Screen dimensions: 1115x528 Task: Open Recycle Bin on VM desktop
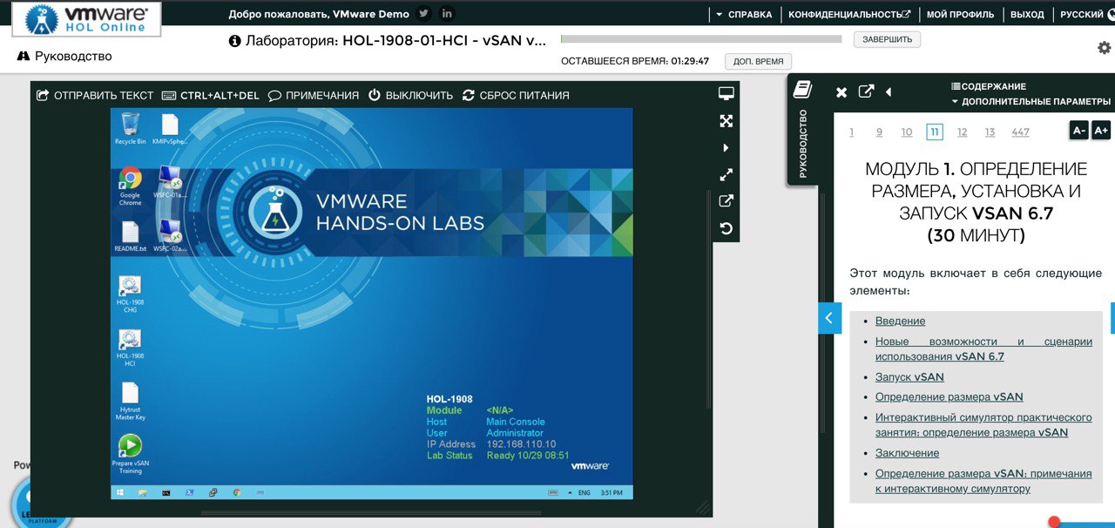[x=130, y=127]
